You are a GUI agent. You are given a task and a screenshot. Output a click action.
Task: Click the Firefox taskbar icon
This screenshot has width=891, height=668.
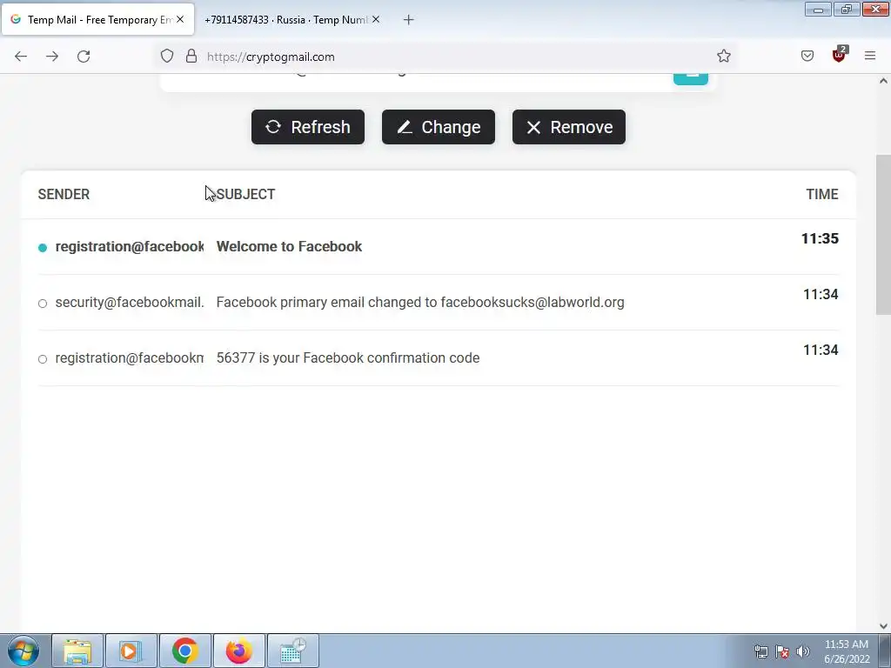pos(239,651)
